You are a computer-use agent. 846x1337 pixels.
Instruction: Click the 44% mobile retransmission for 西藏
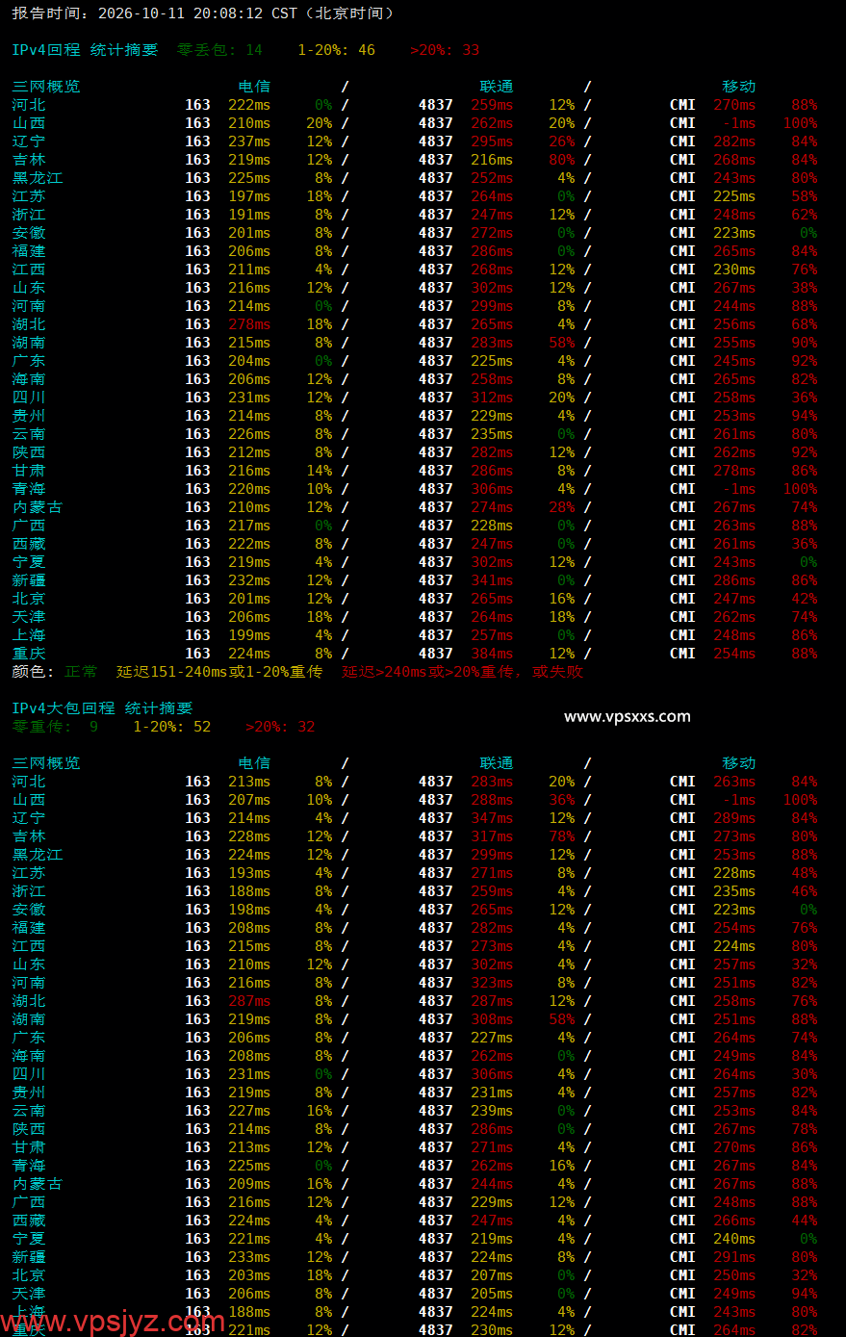pos(805,1221)
